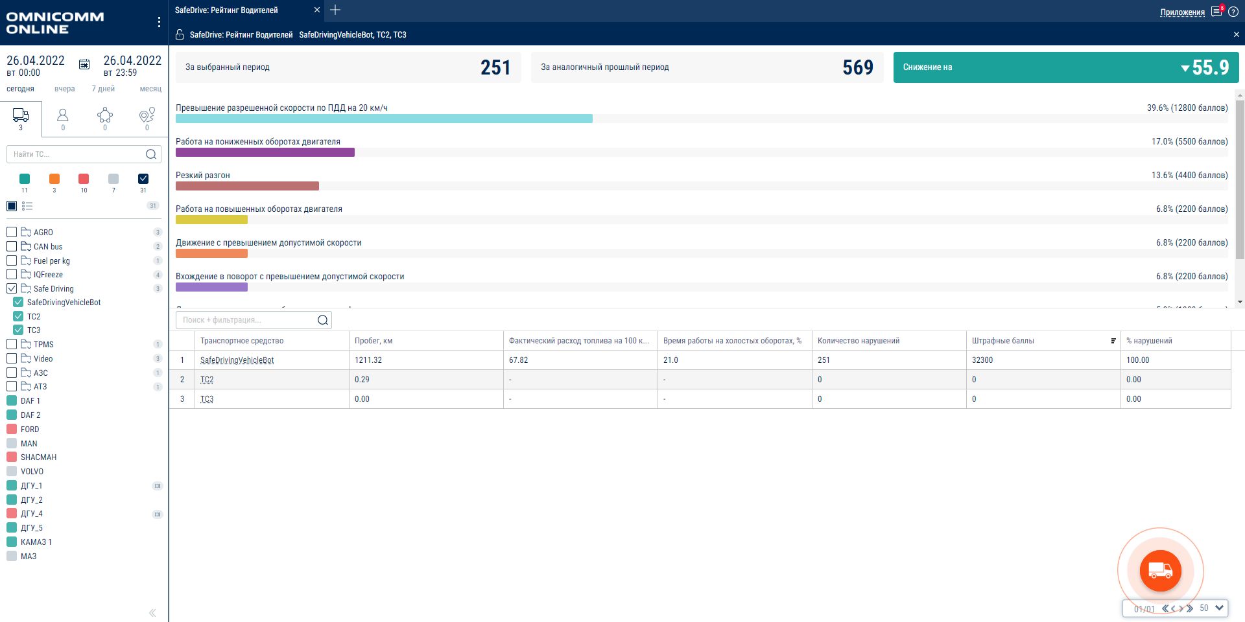Click the violations chart vertical scrollbar

[x=1240, y=181]
